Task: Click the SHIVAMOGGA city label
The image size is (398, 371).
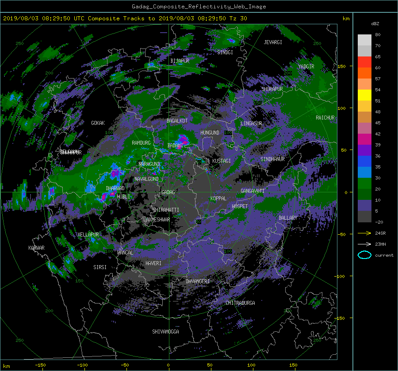Action: coord(165,332)
